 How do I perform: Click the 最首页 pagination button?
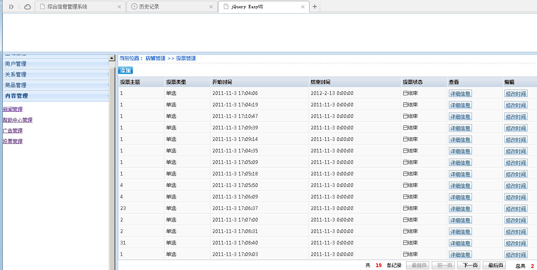pyautogui.click(x=417, y=265)
